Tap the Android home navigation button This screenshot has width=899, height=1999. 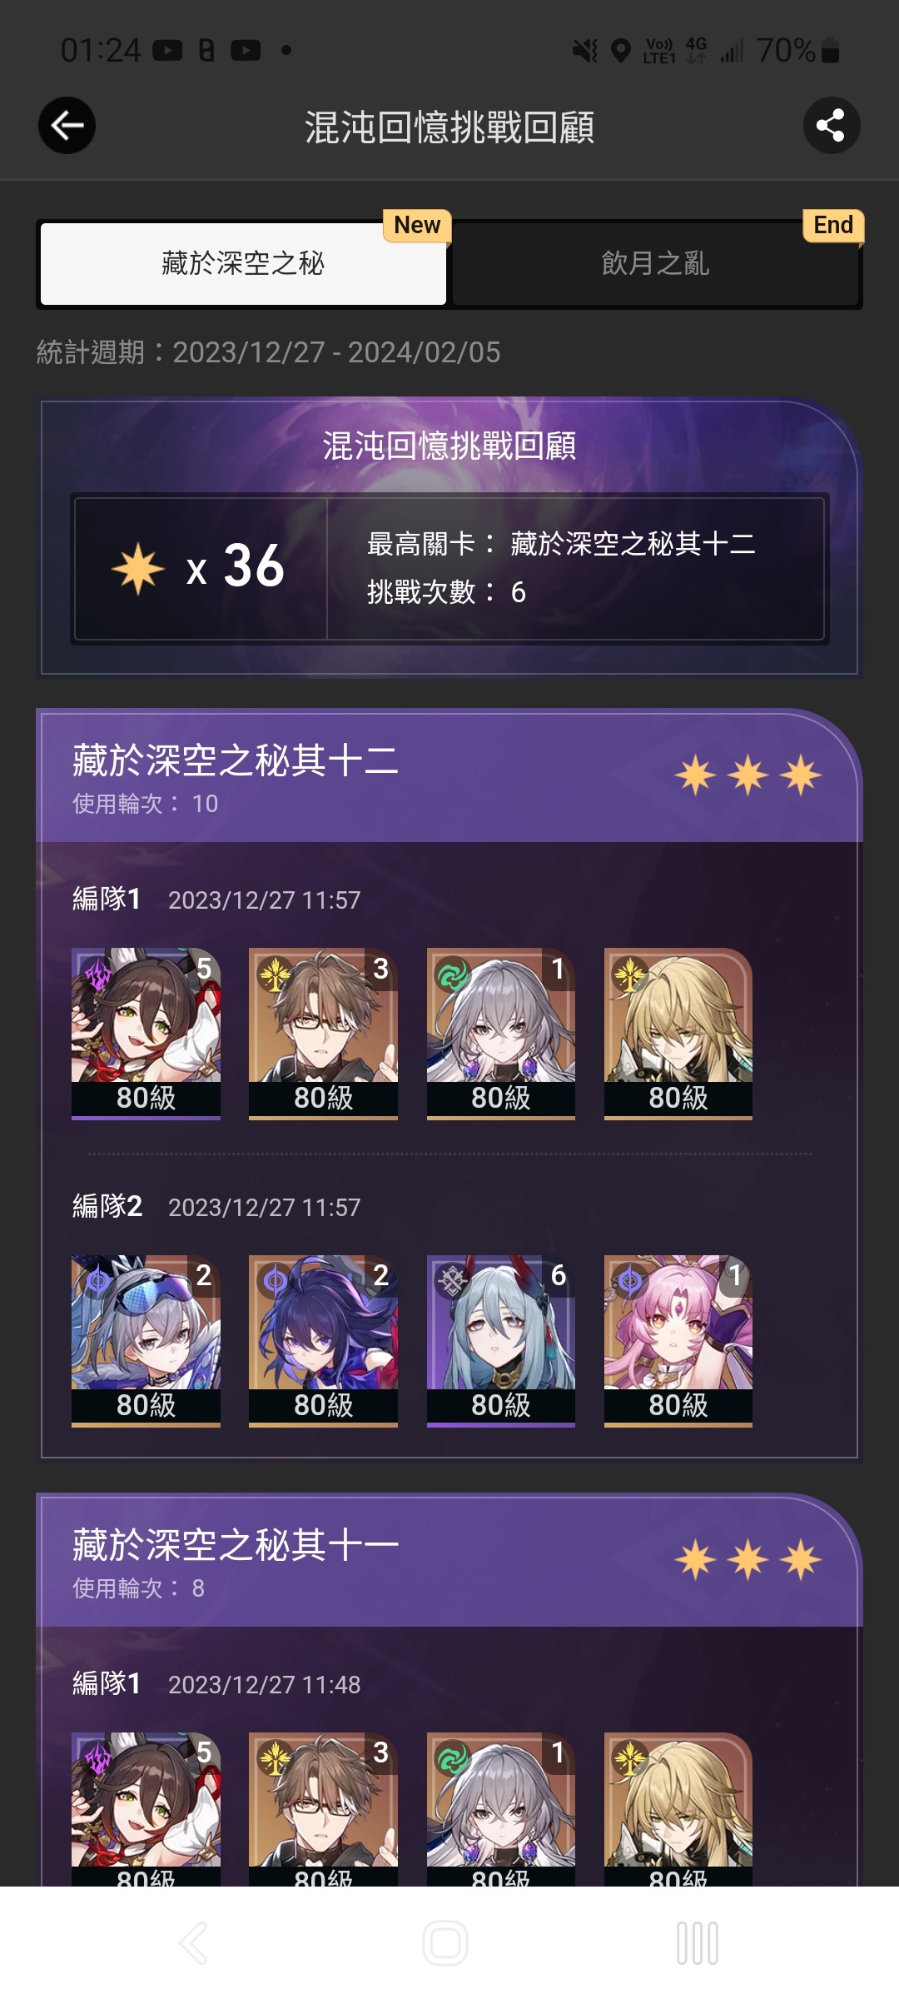coord(445,1943)
